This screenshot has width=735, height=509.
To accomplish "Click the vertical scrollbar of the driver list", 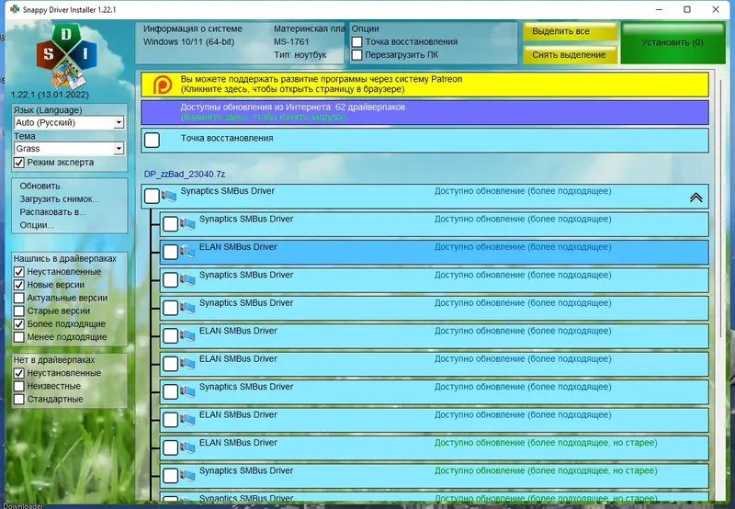I will [x=721, y=209].
